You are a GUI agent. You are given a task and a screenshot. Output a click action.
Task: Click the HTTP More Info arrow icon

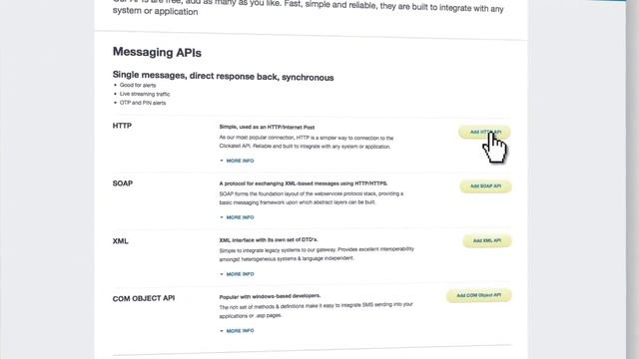tap(222, 161)
